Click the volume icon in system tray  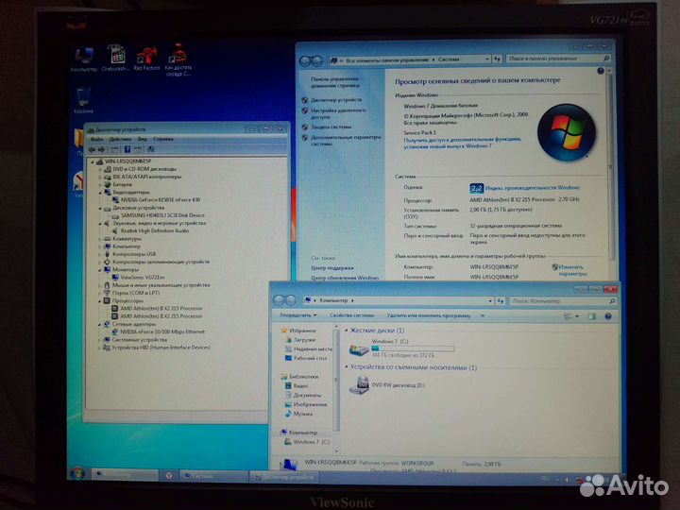[568, 480]
